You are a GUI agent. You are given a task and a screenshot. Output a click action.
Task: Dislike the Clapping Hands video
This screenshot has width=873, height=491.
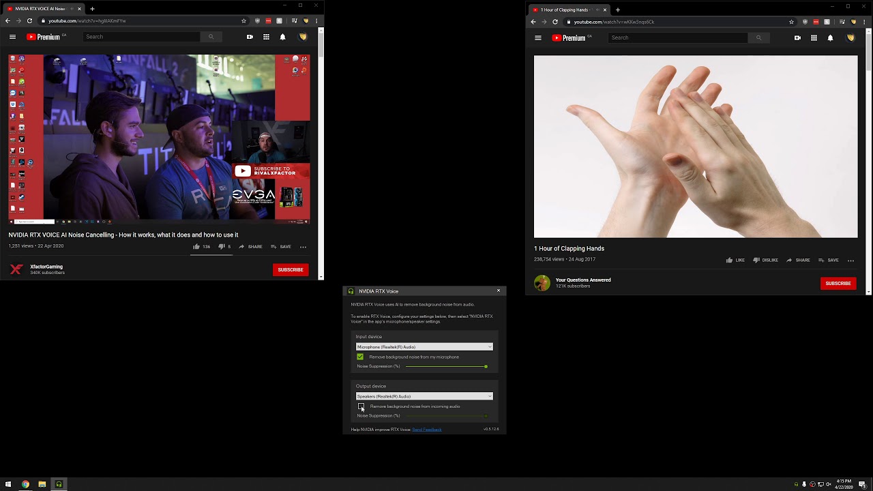pos(765,260)
